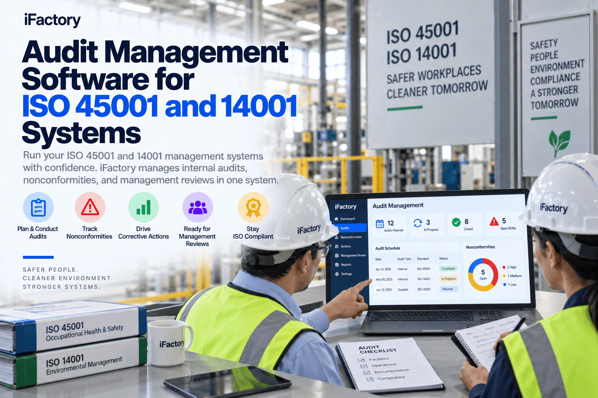This screenshot has height=398, width=598.
Task: Tick the Facilities checkbox on audit checklist
Action: [361, 360]
